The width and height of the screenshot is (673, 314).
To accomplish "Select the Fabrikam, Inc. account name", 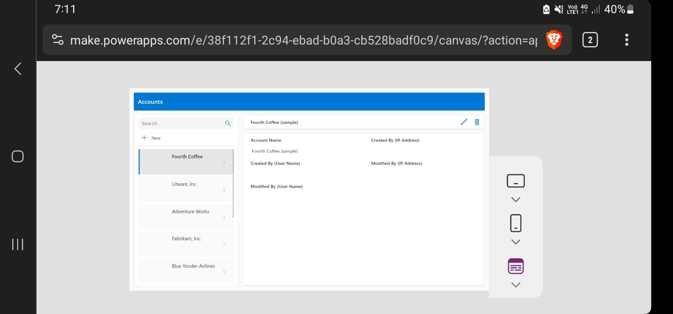I will [x=187, y=239].
